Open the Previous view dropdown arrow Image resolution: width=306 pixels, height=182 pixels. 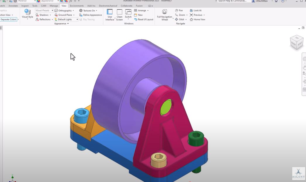pos(204,15)
